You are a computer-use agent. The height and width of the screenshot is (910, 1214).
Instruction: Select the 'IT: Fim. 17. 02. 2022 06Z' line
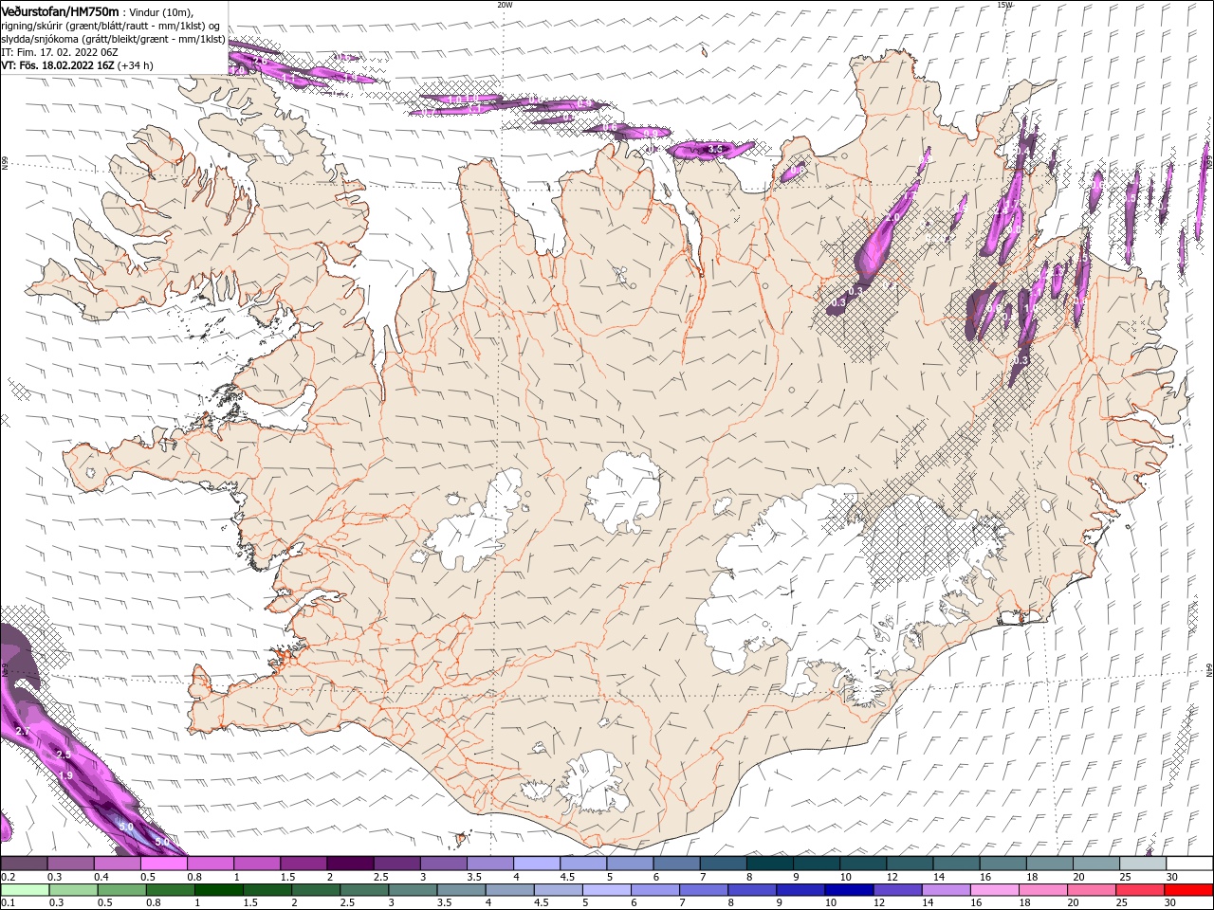coord(58,52)
